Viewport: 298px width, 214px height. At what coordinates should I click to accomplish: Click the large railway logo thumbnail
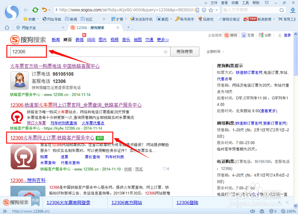24,157
